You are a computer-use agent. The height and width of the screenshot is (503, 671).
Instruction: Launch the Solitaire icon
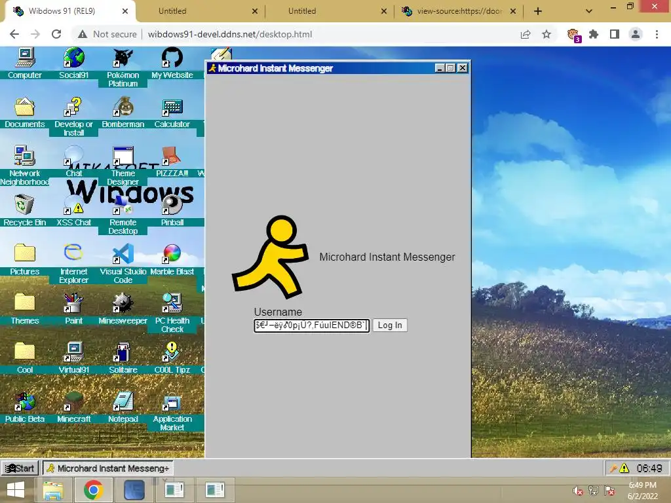point(123,352)
